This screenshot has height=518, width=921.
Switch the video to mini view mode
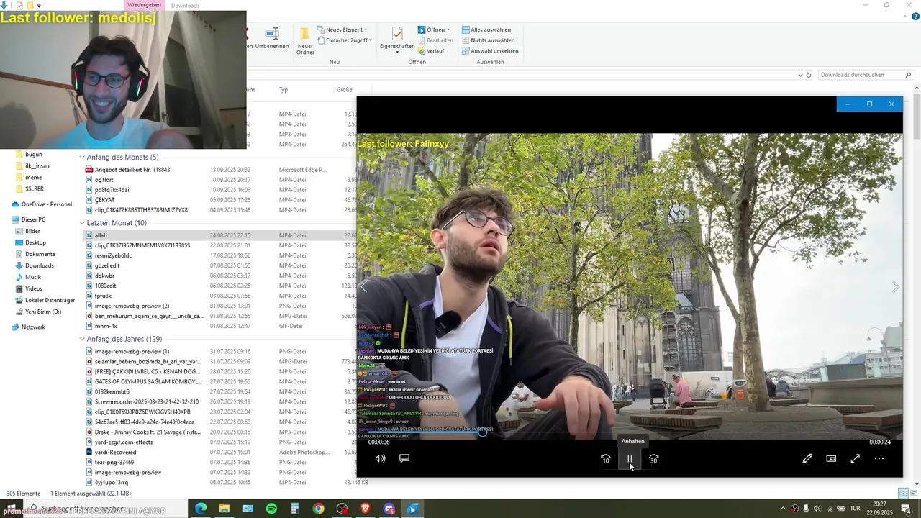click(x=831, y=458)
